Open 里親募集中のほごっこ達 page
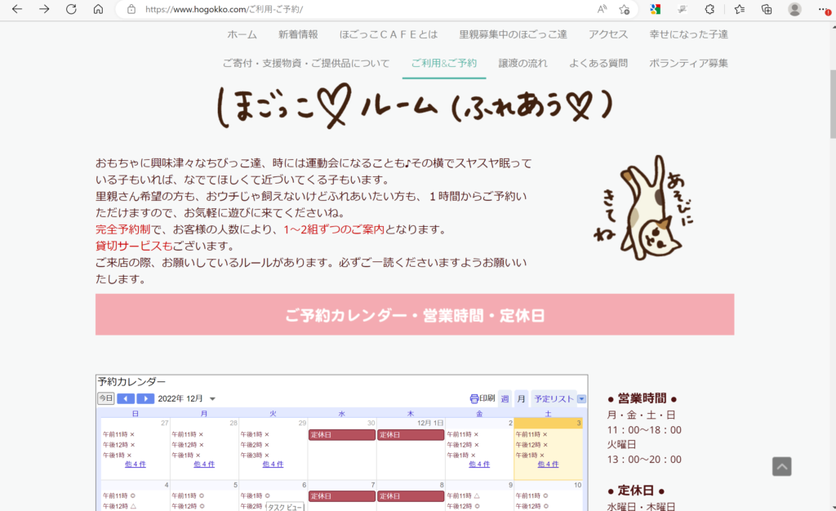836x511 pixels. tap(513, 34)
